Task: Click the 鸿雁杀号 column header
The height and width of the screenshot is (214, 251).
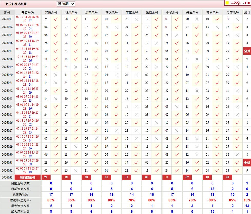Action: click(x=51, y=12)
